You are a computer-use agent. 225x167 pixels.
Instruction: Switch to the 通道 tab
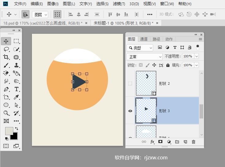click(144, 39)
